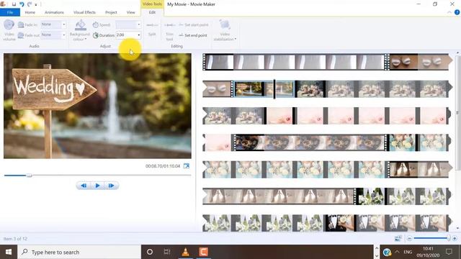
Task: Click the zoom in plus button
Action: click(x=455, y=238)
